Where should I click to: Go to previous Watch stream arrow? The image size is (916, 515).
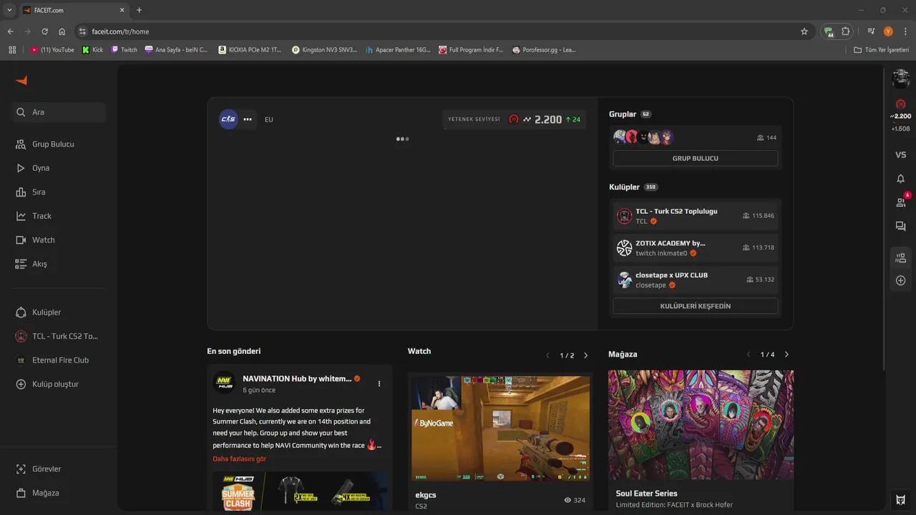coord(547,355)
